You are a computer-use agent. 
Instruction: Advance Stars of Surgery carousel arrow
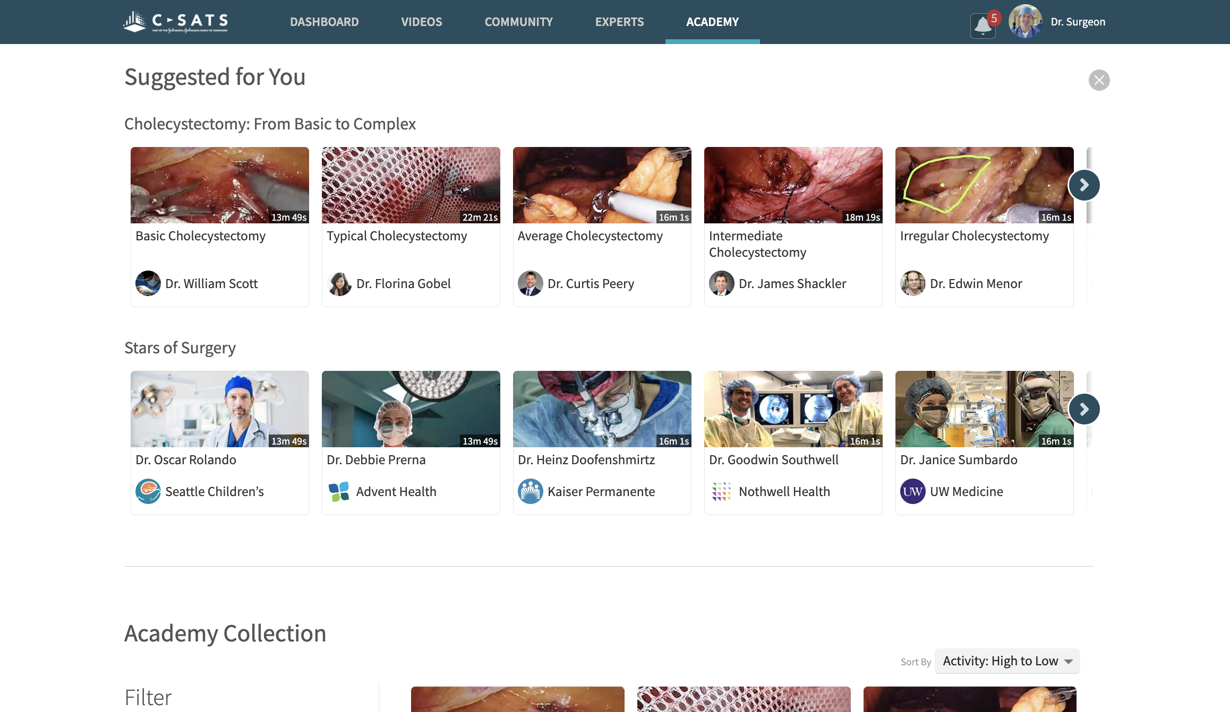tap(1084, 409)
